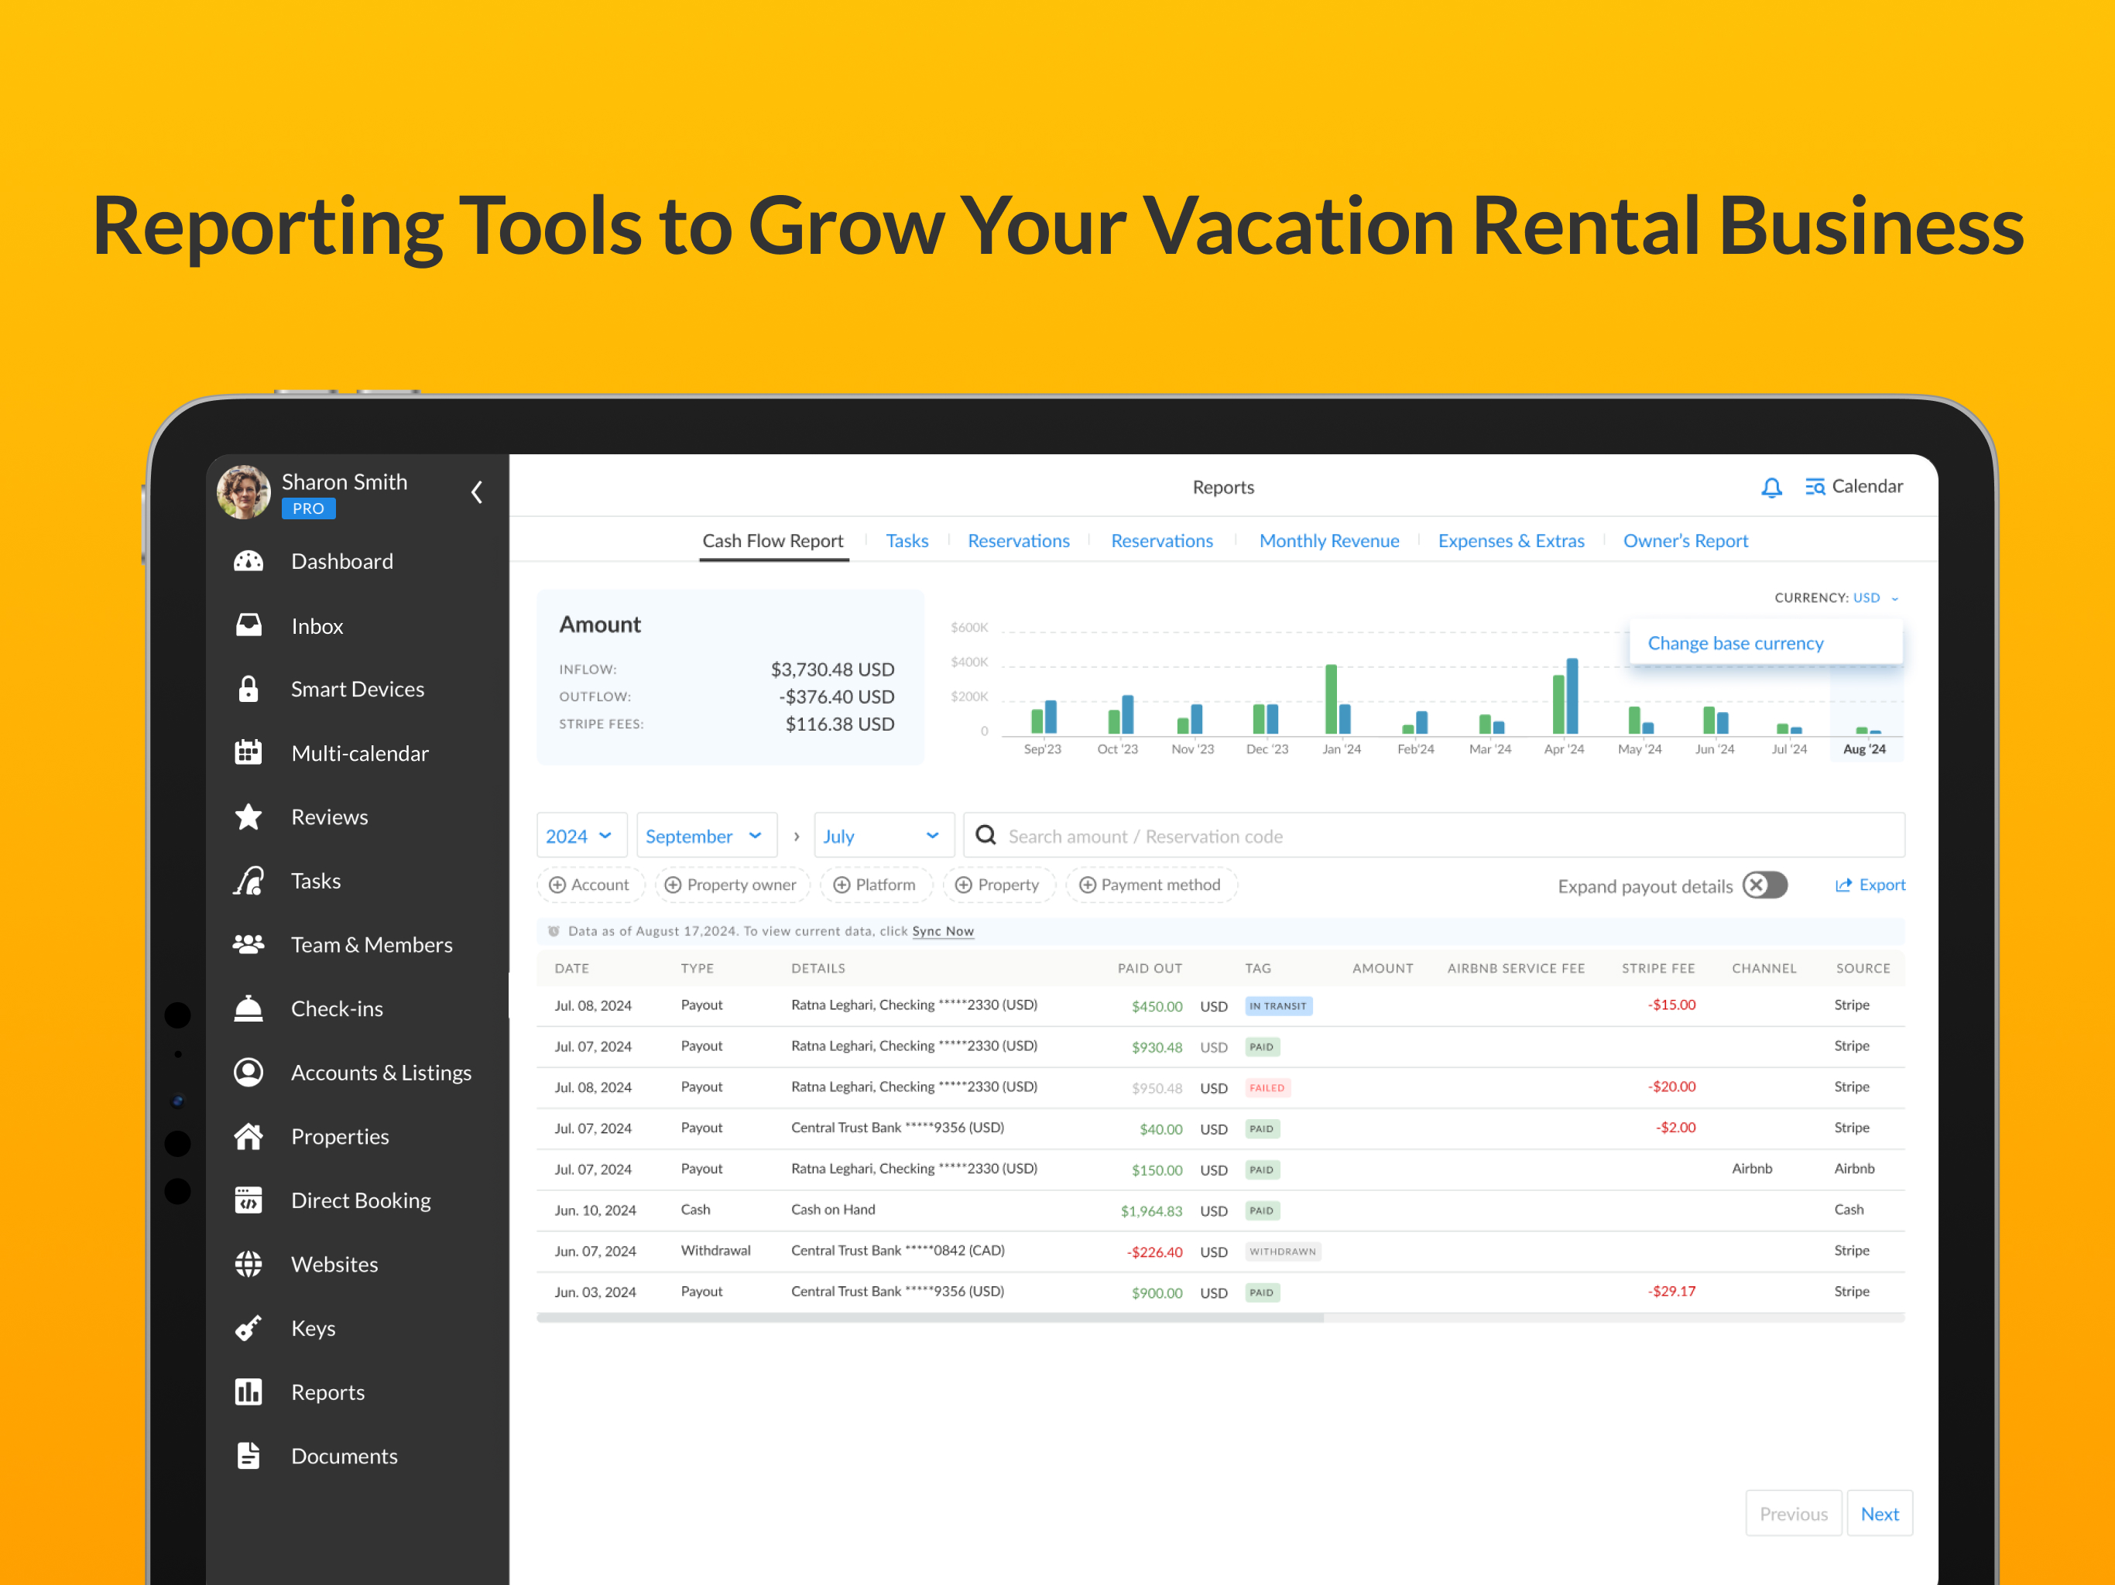The width and height of the screenshot is (2115, 1585).
Task: Focus the Search amount / Reservation code field
Action: [1433, 836]
